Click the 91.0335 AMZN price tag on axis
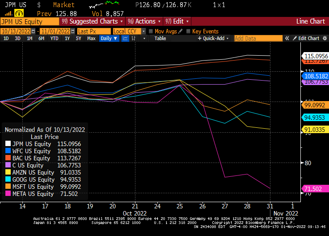The height and width of the screenshot is (236, 329). (x=315, y=130)
